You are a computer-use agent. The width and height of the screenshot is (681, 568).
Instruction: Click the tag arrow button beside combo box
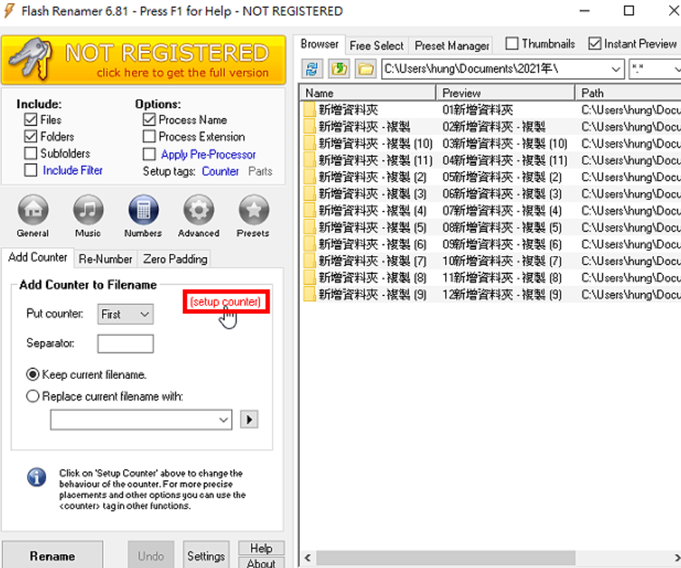coord(249,420)
